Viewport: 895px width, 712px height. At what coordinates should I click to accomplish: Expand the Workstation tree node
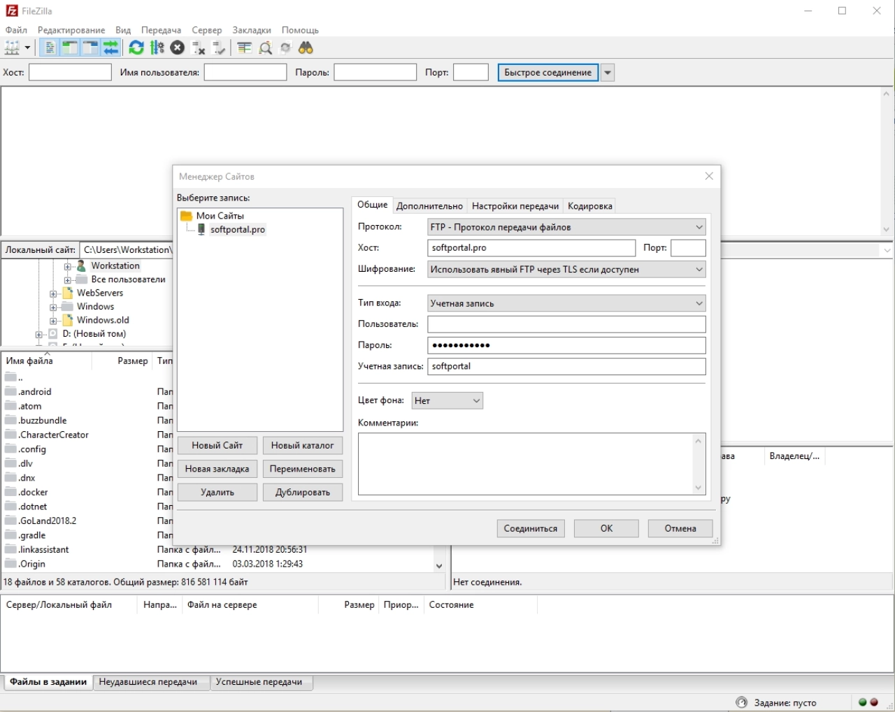coord(68,266)
